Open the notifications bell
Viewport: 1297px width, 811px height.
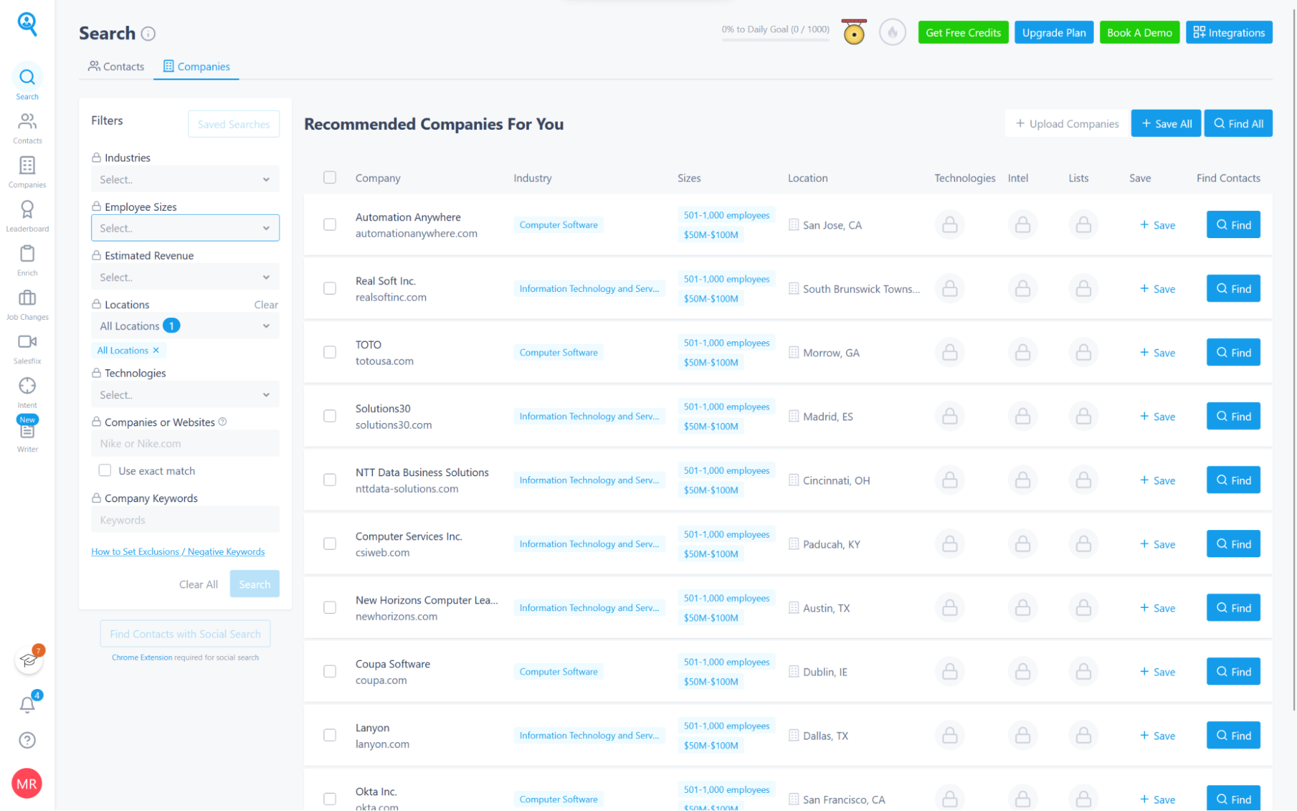pos(27,705)
